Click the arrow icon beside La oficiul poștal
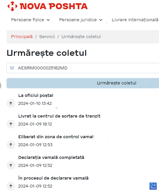159x192 pixels. click(x=11, y=103)
